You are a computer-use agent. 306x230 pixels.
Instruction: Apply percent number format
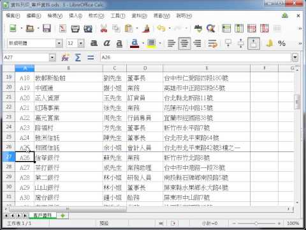(282, 43)
